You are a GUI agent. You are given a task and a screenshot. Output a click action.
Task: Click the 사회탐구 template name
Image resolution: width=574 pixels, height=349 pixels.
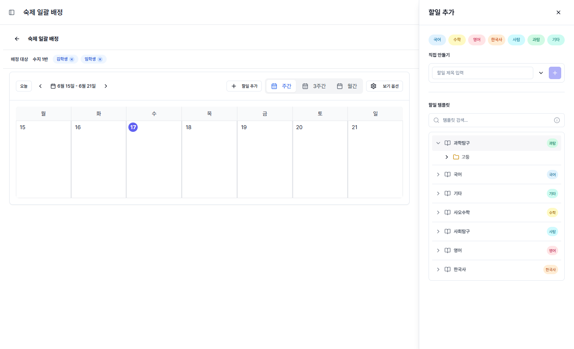462,232
